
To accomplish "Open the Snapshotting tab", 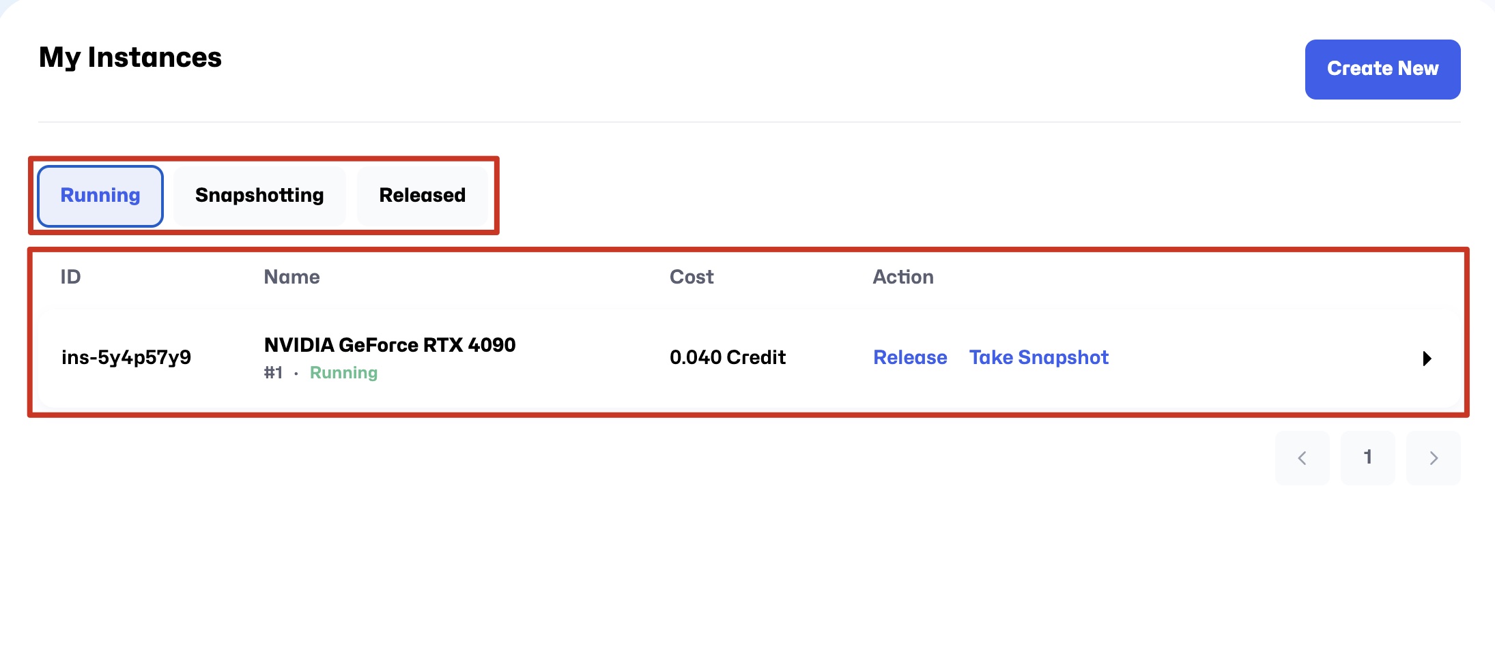I will tap(259, 196).
